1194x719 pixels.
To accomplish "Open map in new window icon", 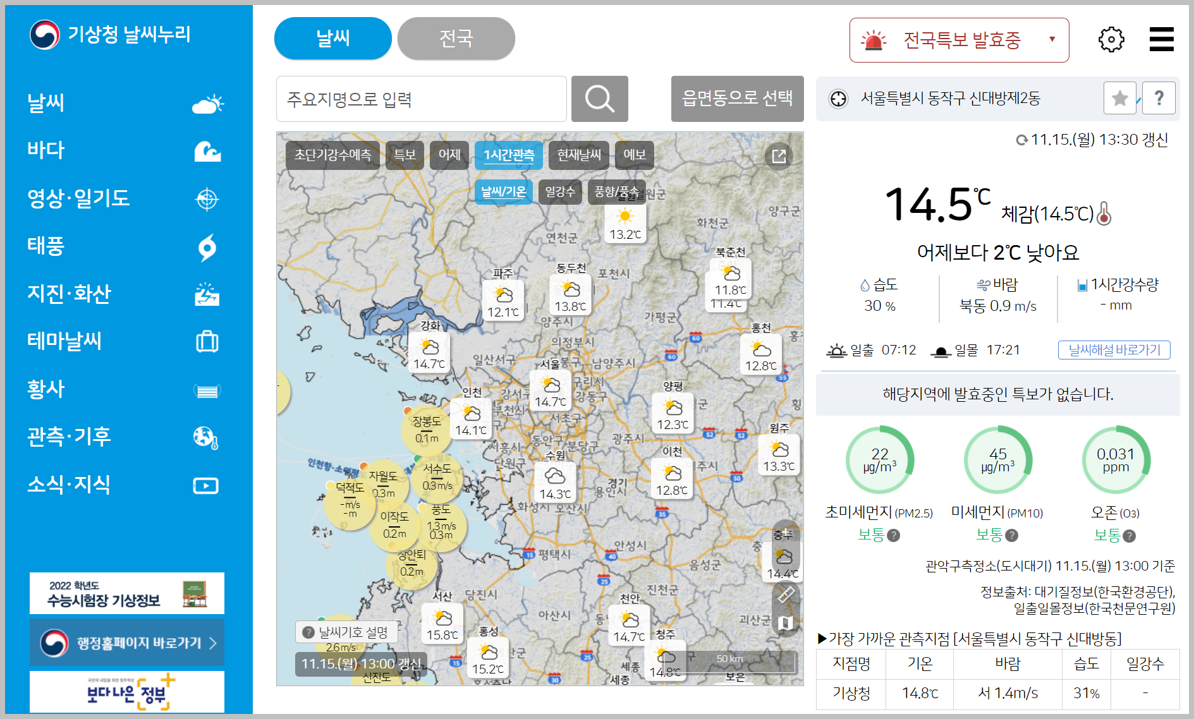I will click(x=779, y=156).
